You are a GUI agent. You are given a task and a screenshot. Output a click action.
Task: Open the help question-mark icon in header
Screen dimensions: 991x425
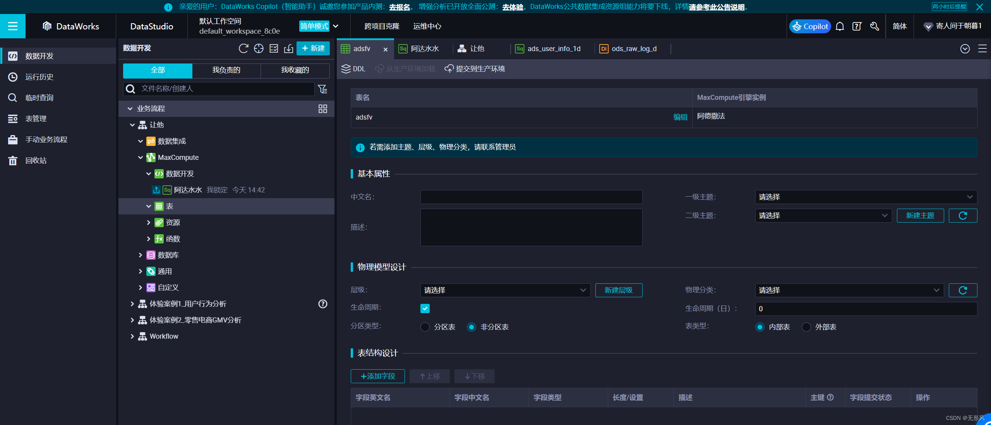point(857,26)
